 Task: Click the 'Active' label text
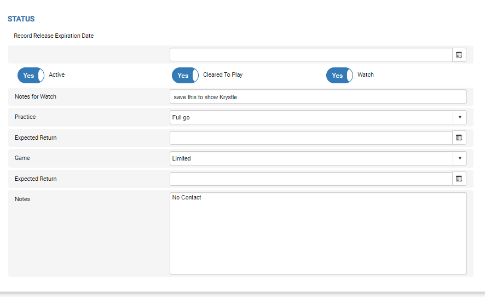56,75
